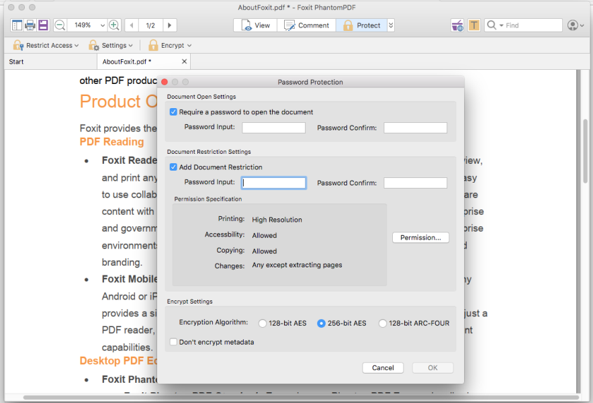Uncheck Require a password to open the document
The width and height of the screenshot is (593, 403).
[173, 112]
